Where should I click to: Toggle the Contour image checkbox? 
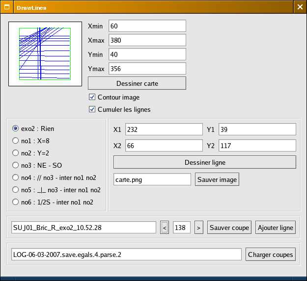pyautogui.click(x=92, y=97)
